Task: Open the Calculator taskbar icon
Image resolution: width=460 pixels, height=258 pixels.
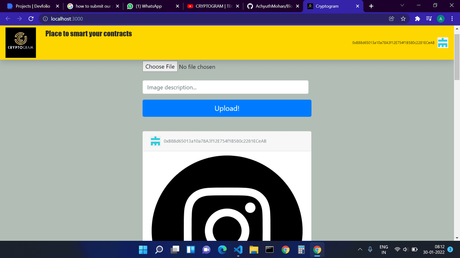Action: coord(301,250)
